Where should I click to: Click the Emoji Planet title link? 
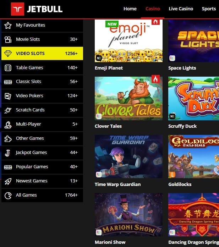pos(109,68)
